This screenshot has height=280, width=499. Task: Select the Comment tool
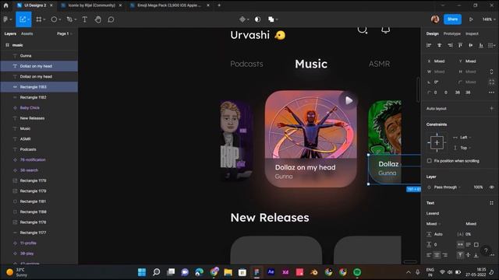[111, 19]
